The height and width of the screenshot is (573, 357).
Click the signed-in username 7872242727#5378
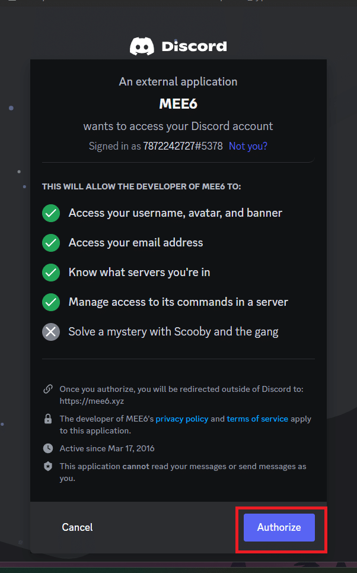click(183, 146)
